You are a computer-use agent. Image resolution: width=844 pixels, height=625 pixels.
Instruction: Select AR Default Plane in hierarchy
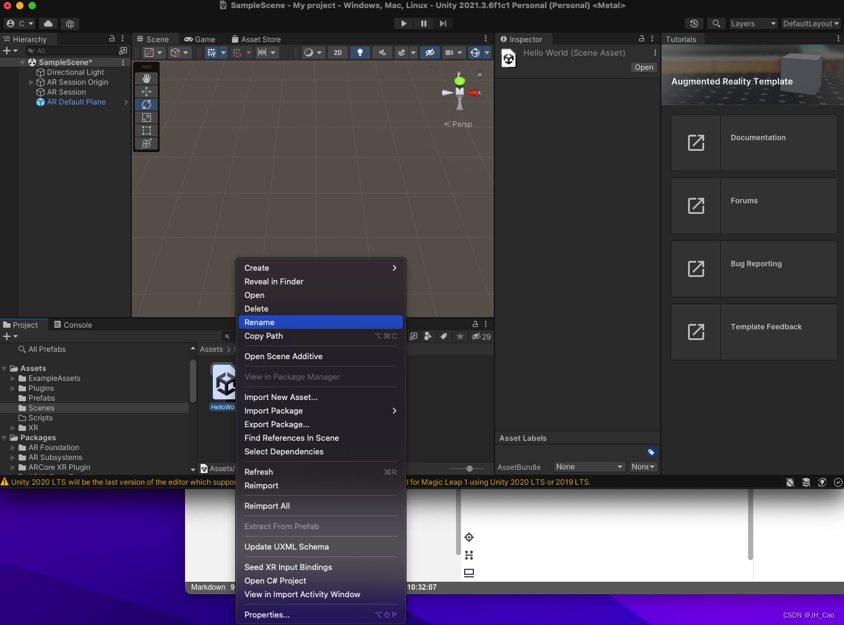pos(76,102)
